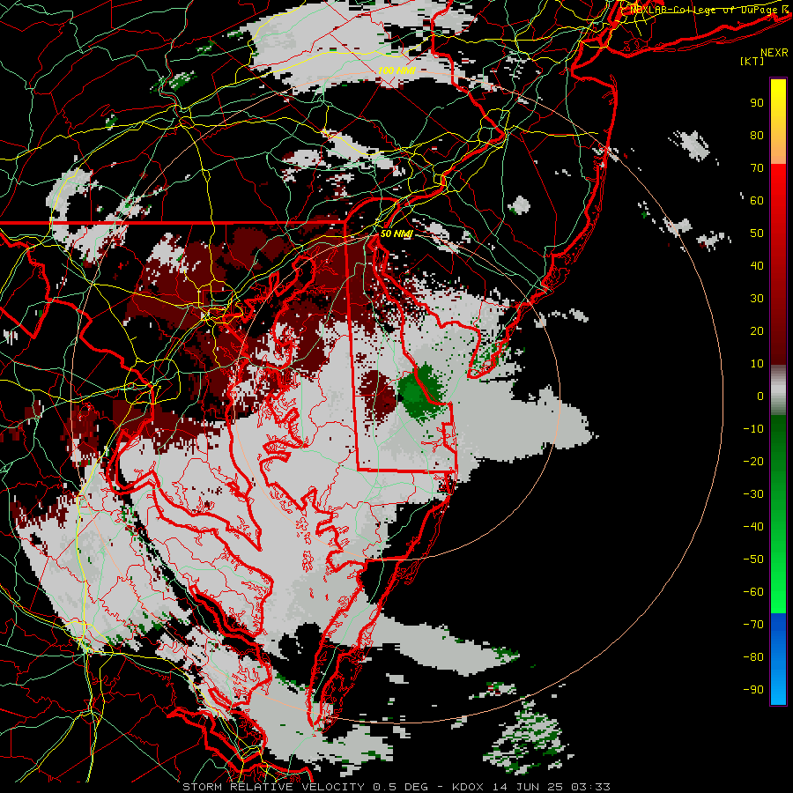Click the green inbound velocity blob at radar center

point(422,393)
